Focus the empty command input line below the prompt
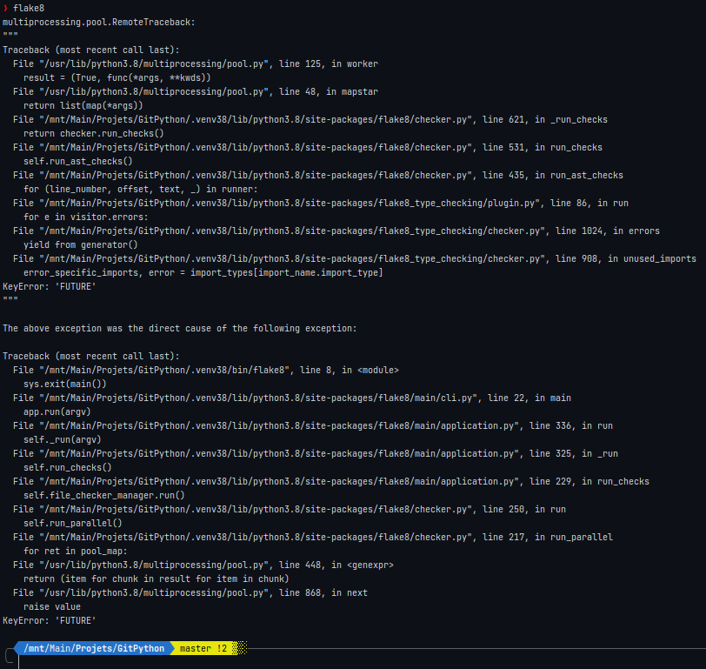 360,662
